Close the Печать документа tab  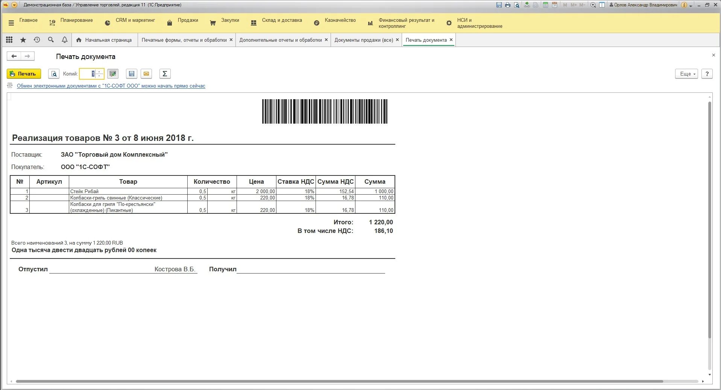pos(451,40)
